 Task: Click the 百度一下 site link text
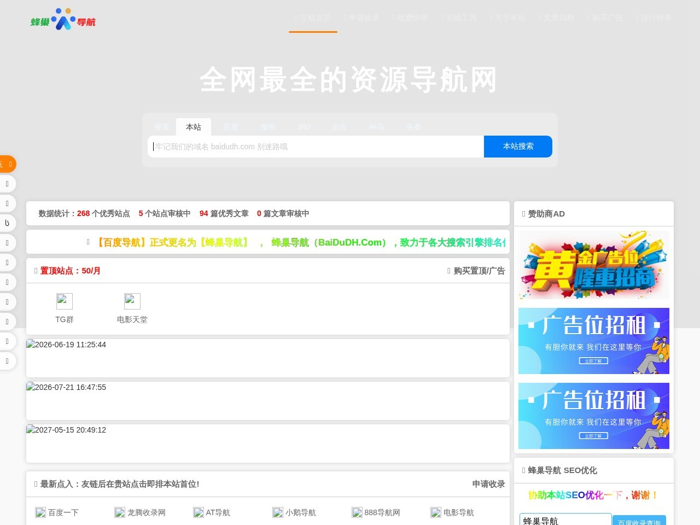tap(63, 512)
